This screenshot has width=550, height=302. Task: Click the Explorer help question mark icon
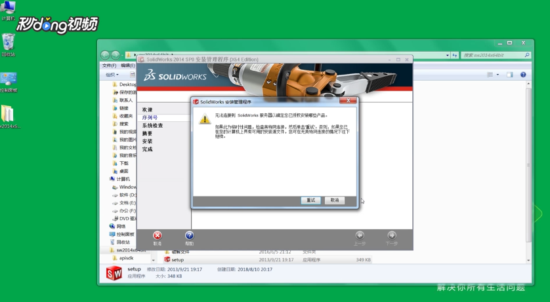[523, 75]
